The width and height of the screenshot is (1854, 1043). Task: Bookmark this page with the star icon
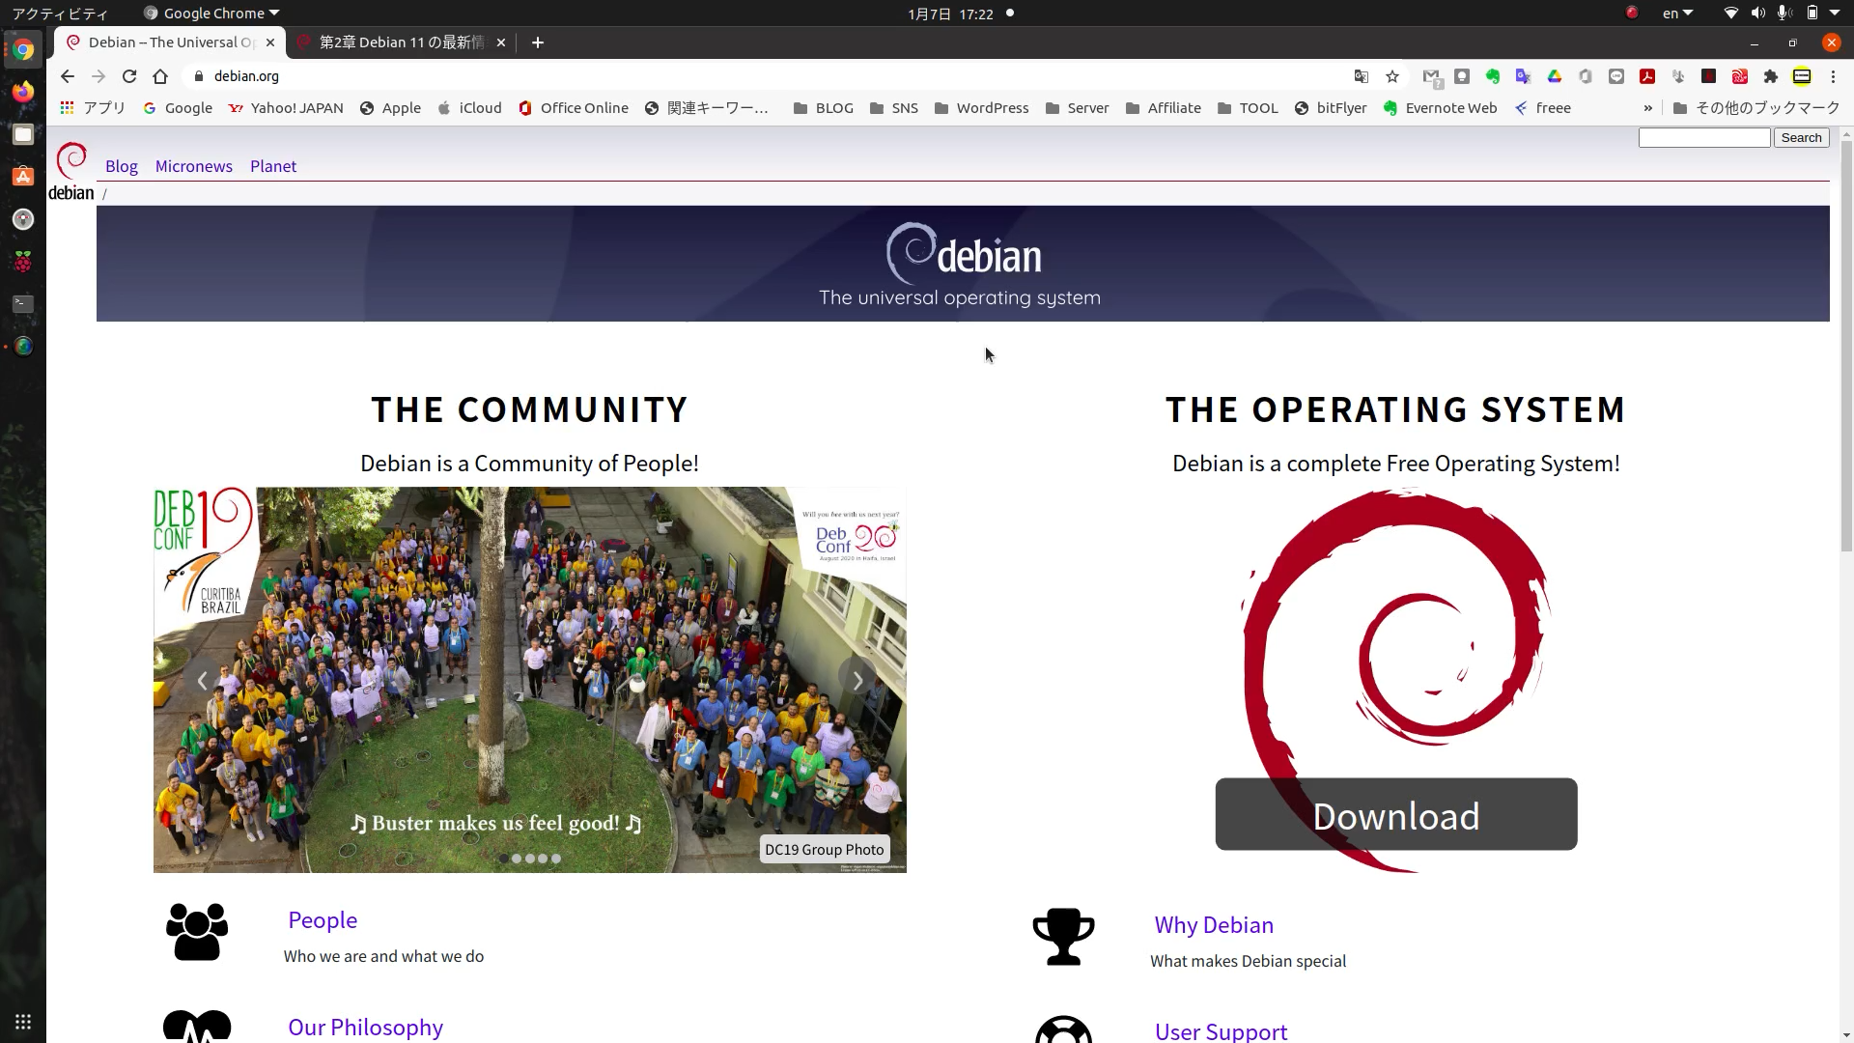(x=1391, y=76)
